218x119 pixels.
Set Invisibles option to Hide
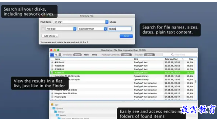86,55
